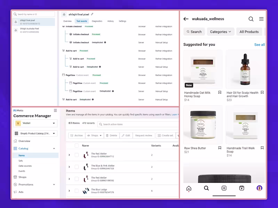Check The Blue & Pink Atelier checkbox
Viewport: 278px width, 208px height.
pyautogui.click(x=76, y=167)
